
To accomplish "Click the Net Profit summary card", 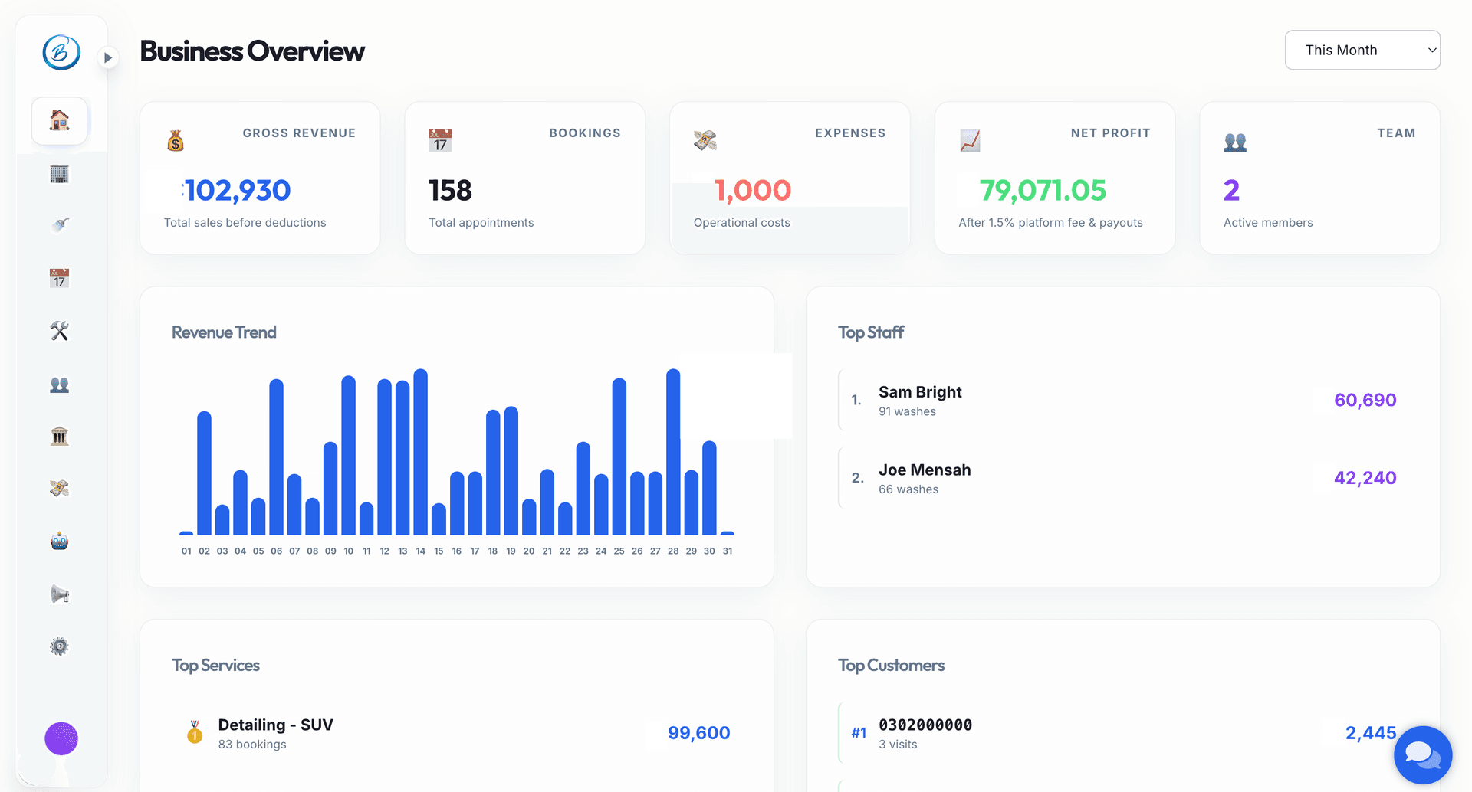I will [1054, 178].
